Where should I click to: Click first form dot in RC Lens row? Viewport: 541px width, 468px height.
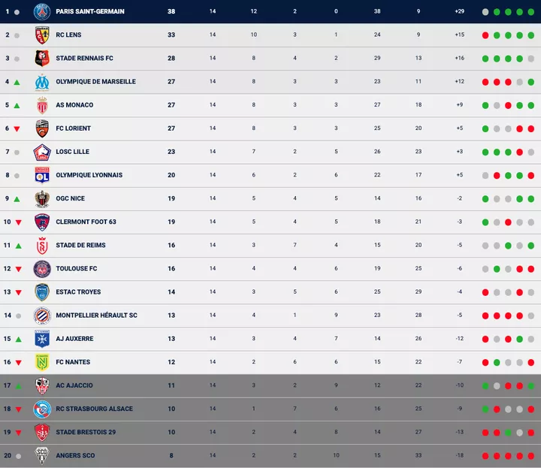pyautogui.click(x=485, y=35)
